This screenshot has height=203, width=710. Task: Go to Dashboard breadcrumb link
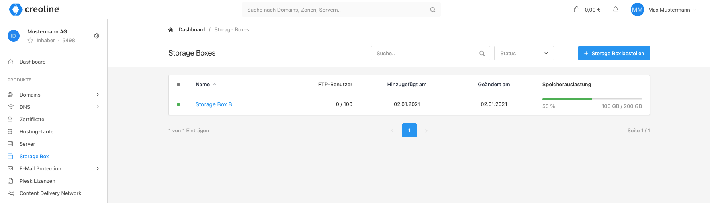click(192, 29)
